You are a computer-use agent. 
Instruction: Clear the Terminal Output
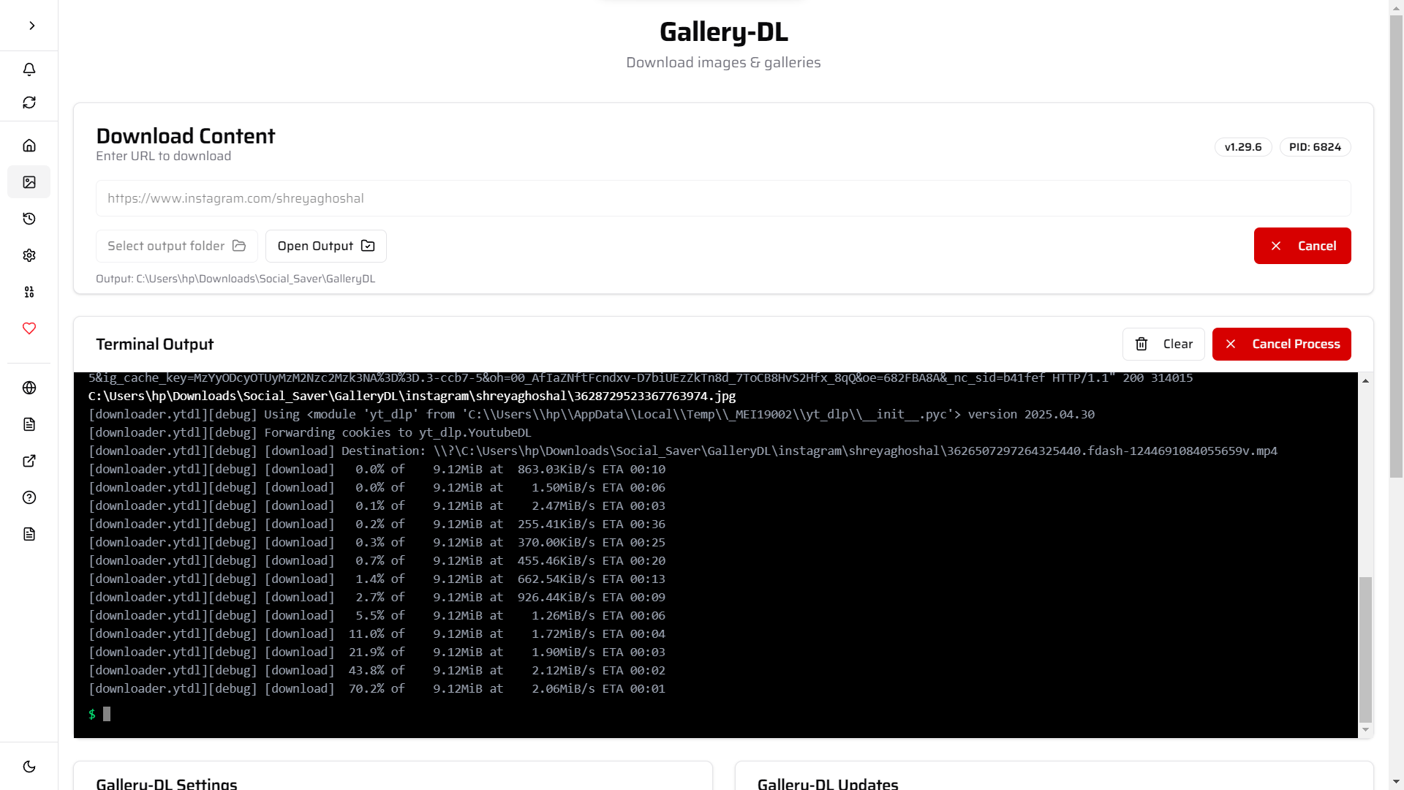(x=1163, y=344)
